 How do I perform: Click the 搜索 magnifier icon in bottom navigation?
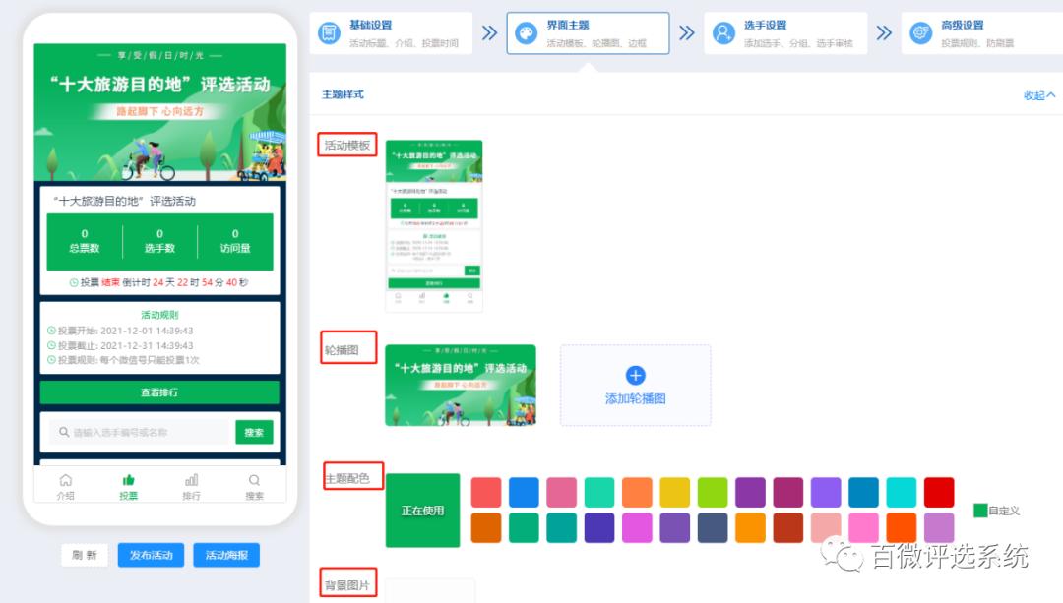pyautogui.click(x=255, y=480)
